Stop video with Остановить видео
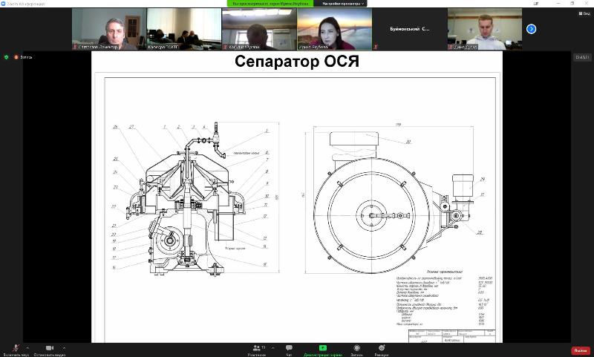The width and height of the screenshot is (594, 357). point(50,350)
